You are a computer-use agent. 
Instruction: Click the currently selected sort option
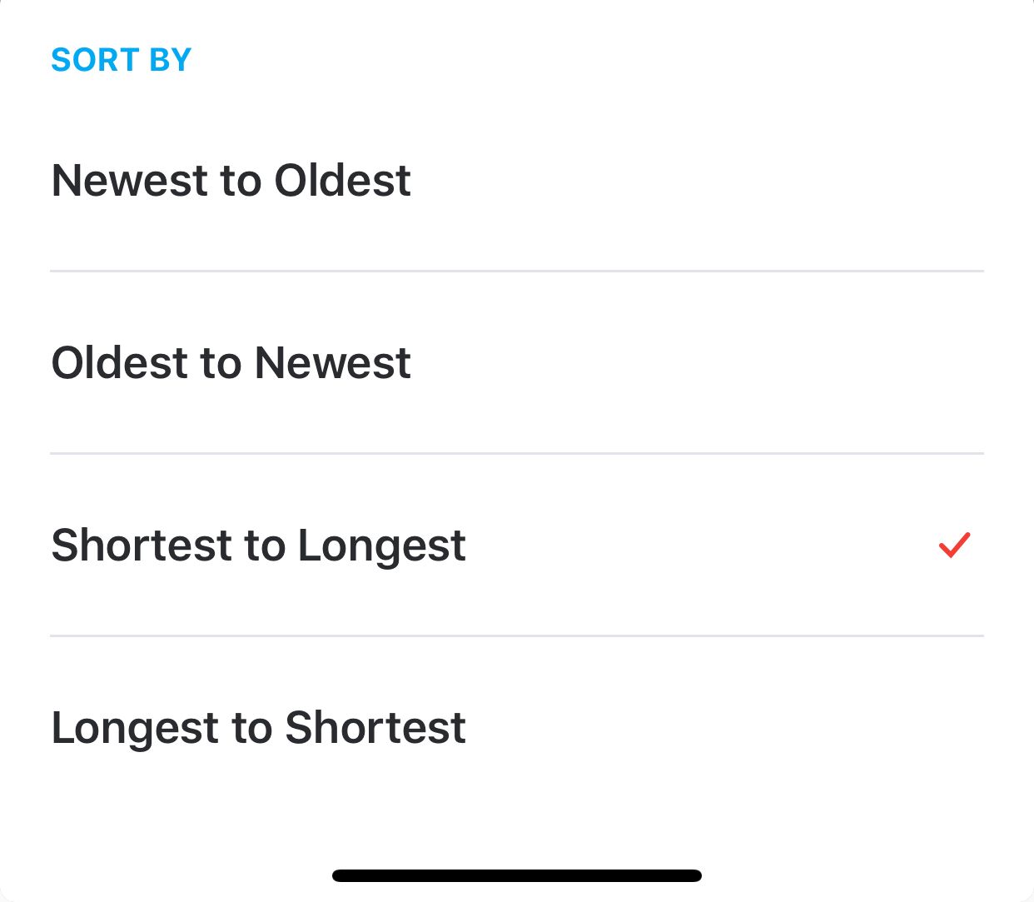(x=258, y=546)
